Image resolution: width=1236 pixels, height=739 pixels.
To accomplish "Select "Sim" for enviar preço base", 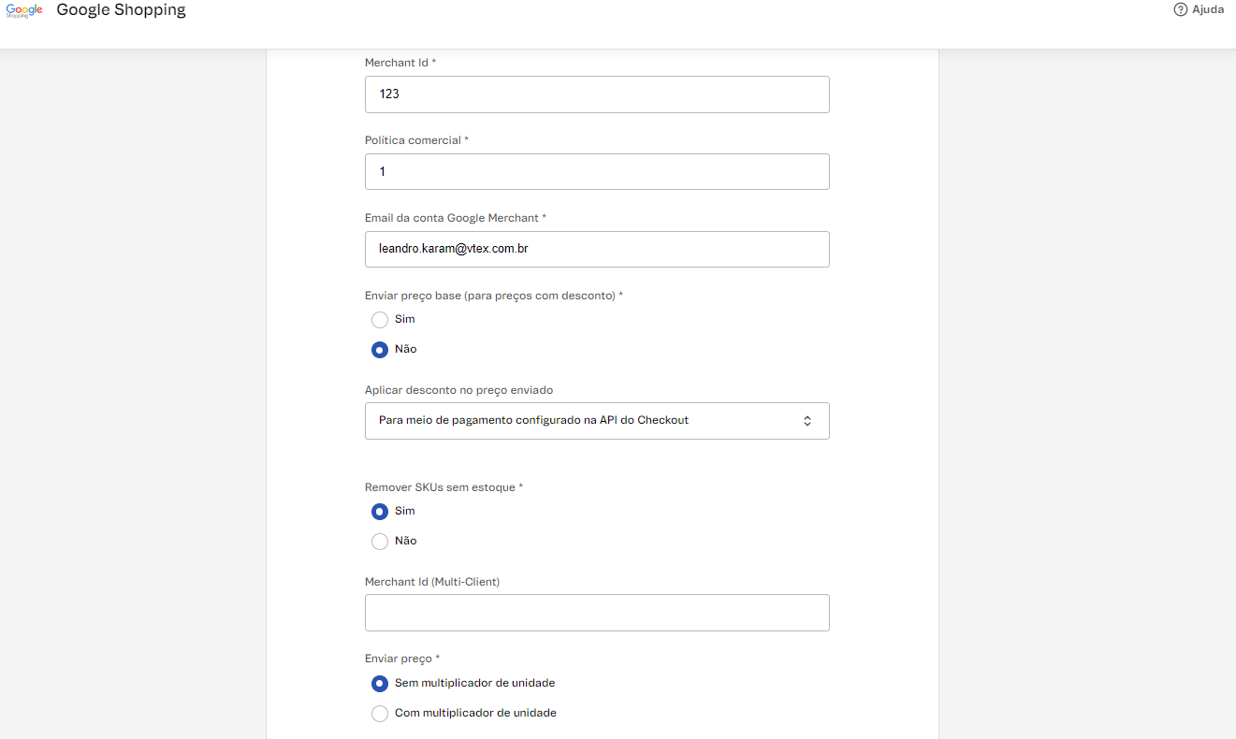I will coord(380,319).
